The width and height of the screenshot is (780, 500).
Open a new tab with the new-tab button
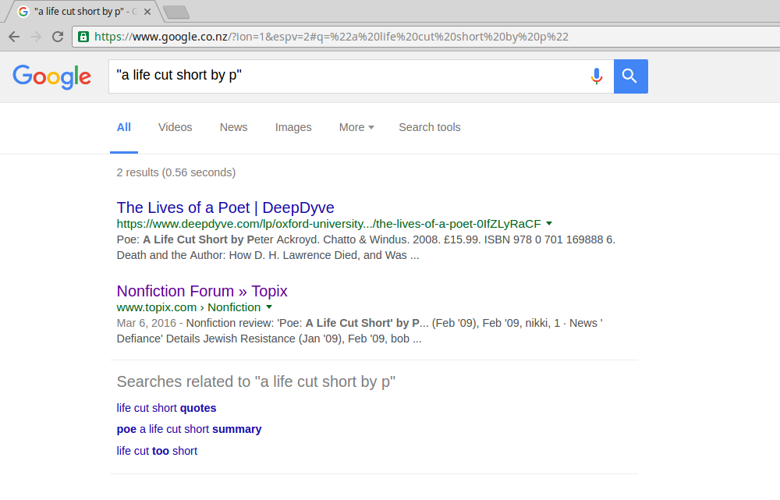pos(176,12)
